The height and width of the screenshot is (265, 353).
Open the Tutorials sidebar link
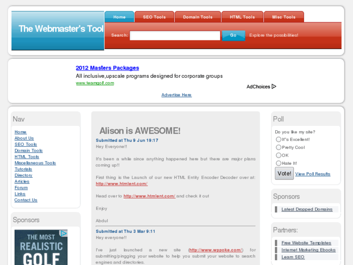click(x=23, y=169)
